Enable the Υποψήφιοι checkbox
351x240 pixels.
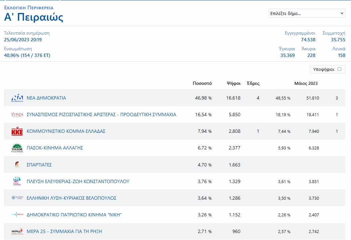pos(339,69)
